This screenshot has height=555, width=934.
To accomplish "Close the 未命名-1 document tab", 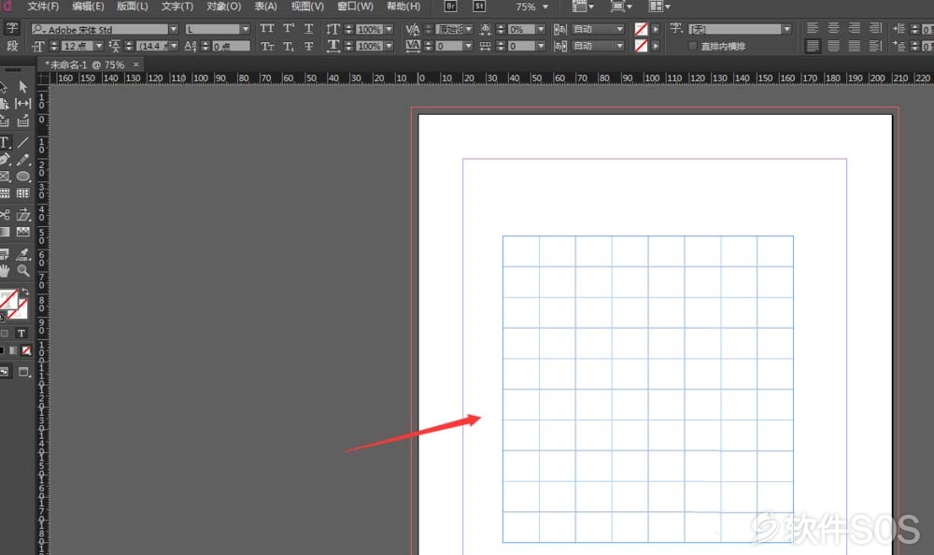I will pos(136,64).
